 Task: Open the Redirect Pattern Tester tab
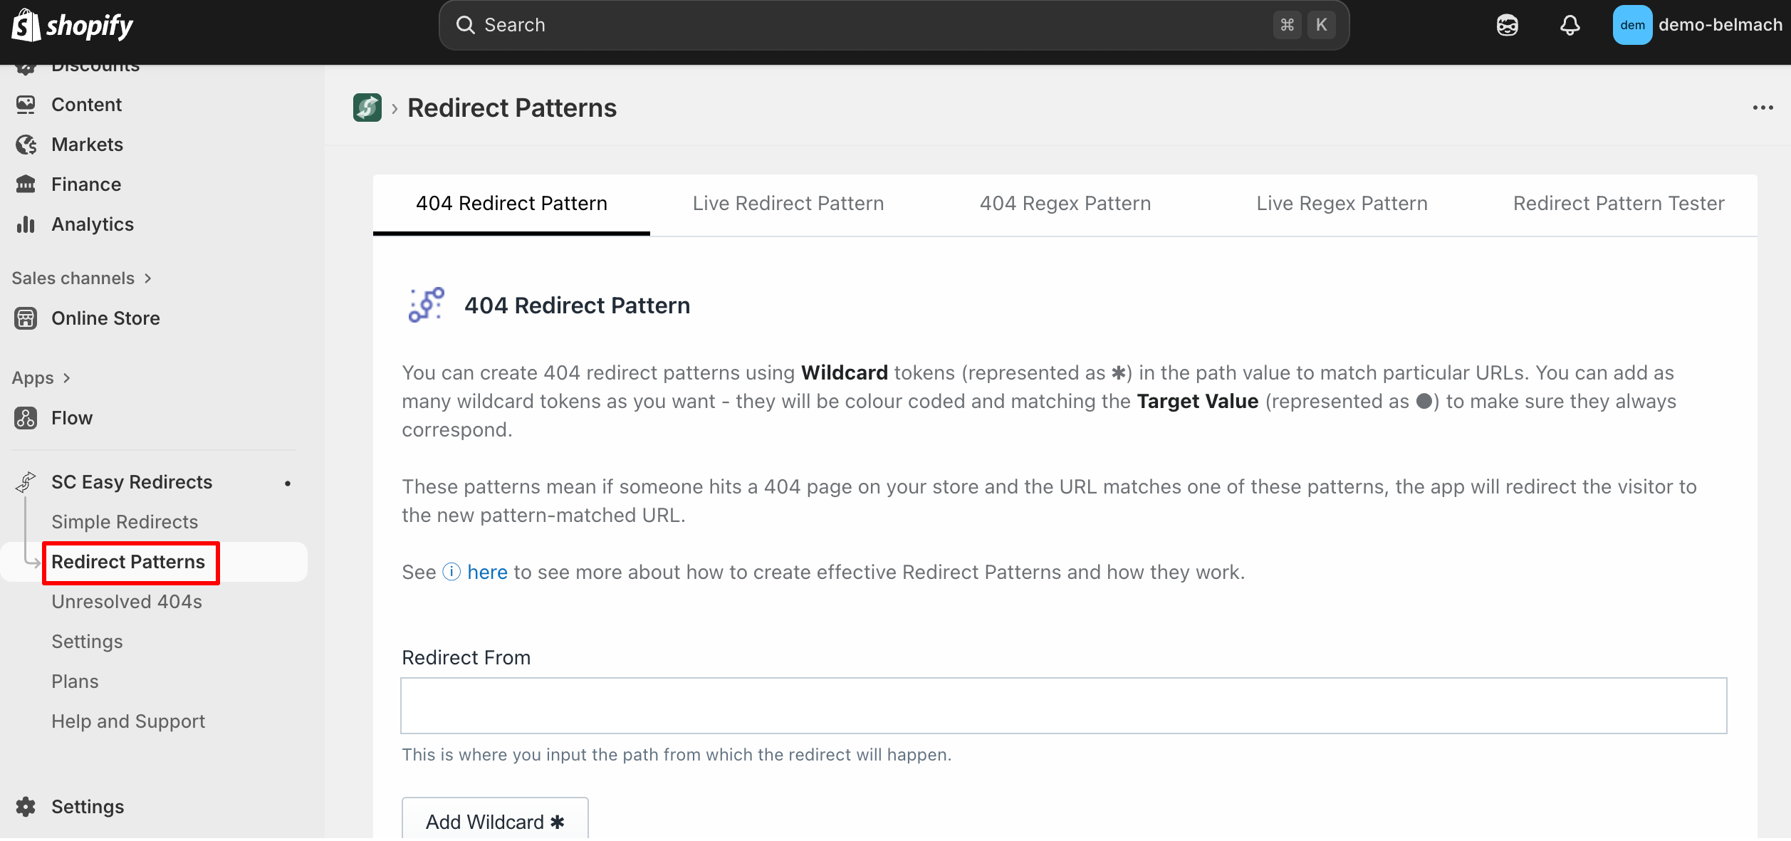(x=1618, y=204)
